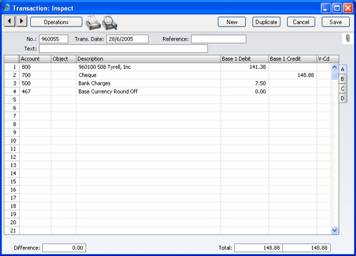The width and height of the screenshot is (356, 256).
Task: Click Base Currency Round Off description
Action: 108,92
